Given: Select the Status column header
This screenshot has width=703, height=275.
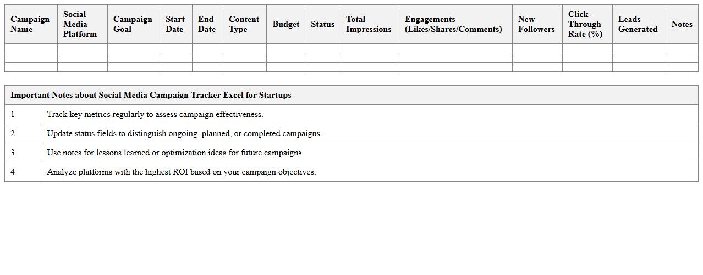Looking at the screenshot, I should point(322,24).
